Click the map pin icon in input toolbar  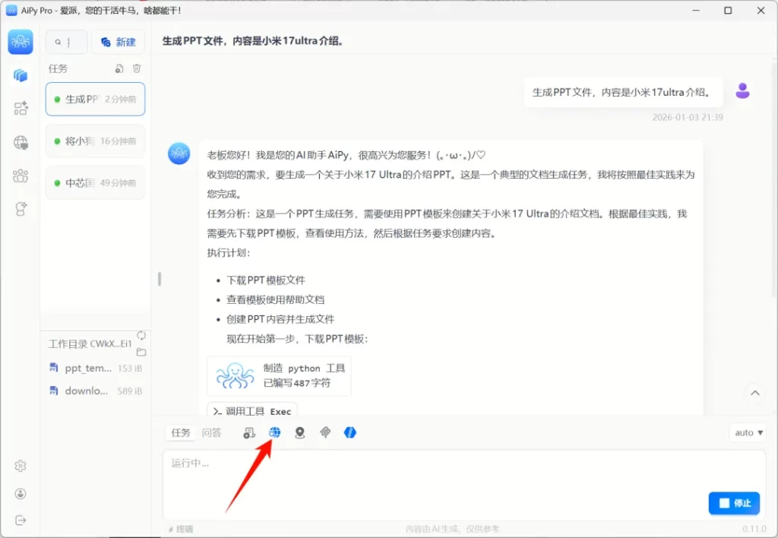click(x=299, y=432)
